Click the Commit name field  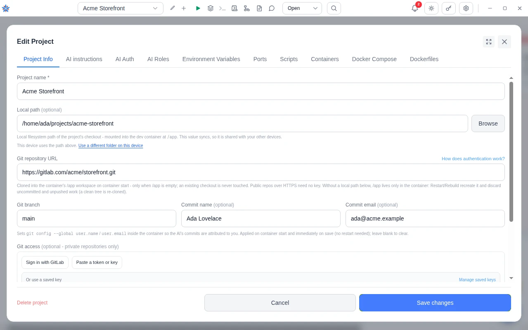pos(261,218)
